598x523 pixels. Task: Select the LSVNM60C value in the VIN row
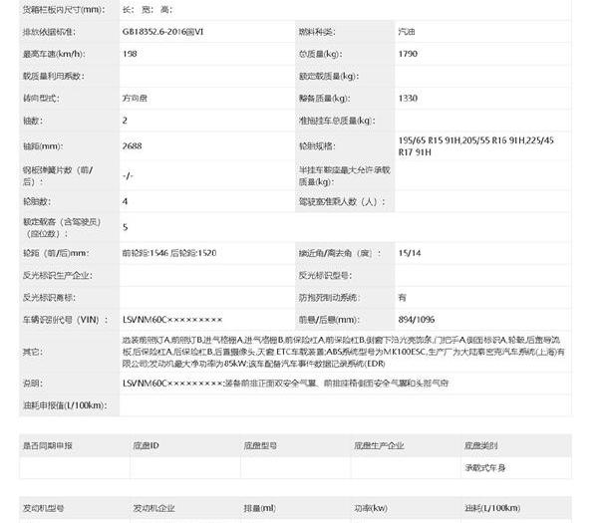[172, 320]
